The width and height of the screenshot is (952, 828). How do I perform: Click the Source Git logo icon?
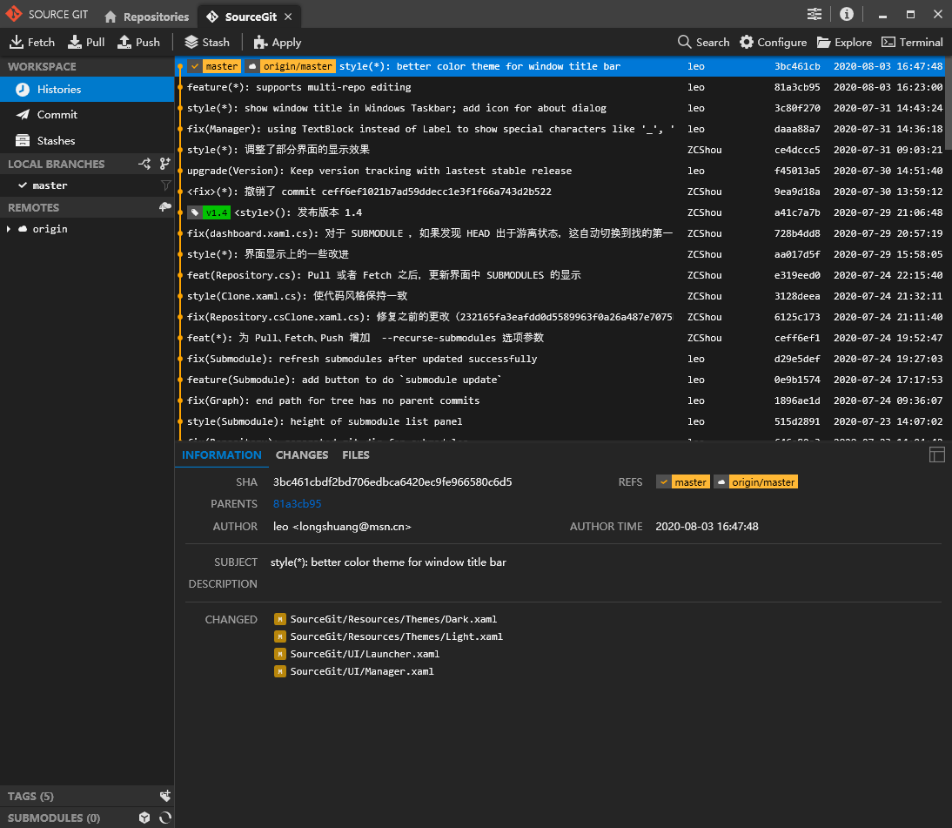click(13, 13)
